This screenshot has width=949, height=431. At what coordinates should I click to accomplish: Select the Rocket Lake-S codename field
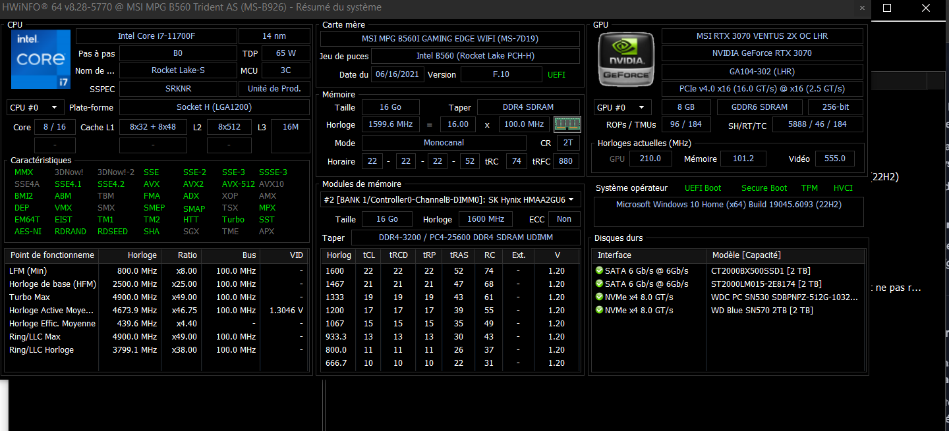point(178,70)
